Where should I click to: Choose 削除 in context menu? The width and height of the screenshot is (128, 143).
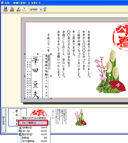click(34, 138)
